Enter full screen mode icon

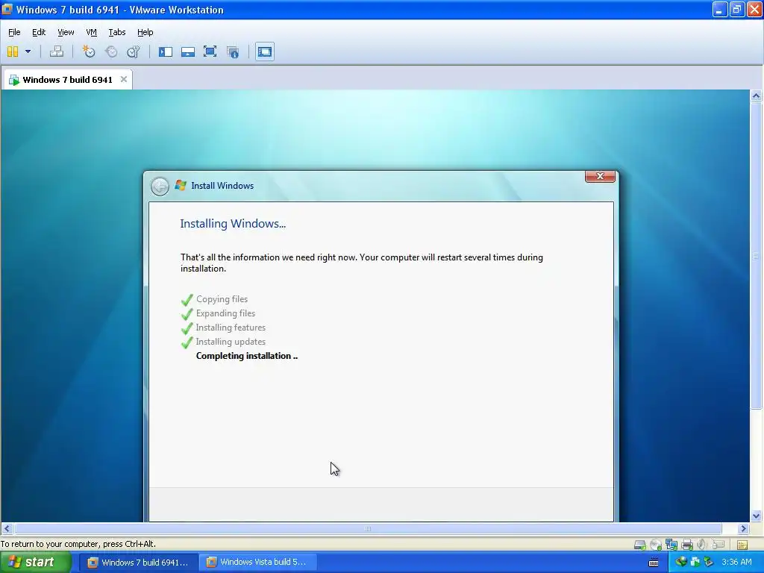(x=210, y=51)
